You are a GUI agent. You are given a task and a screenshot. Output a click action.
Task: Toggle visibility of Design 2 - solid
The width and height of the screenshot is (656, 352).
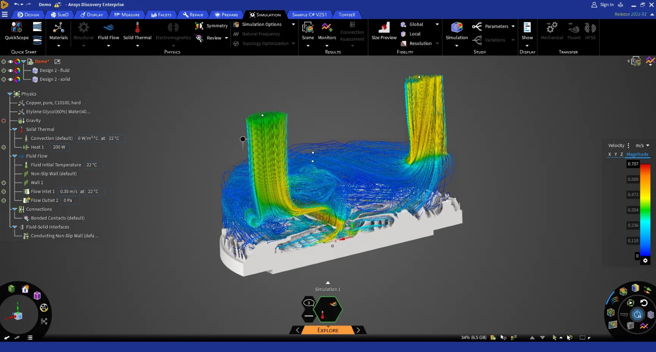(x=11, y=80)
